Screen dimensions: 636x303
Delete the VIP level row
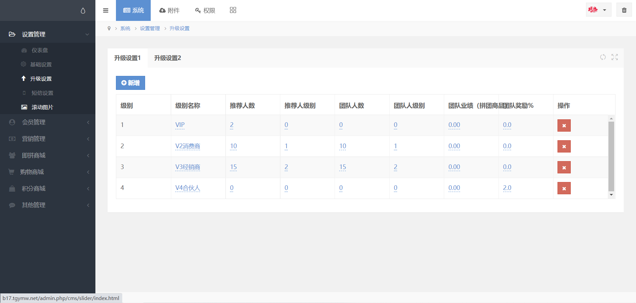564,126
